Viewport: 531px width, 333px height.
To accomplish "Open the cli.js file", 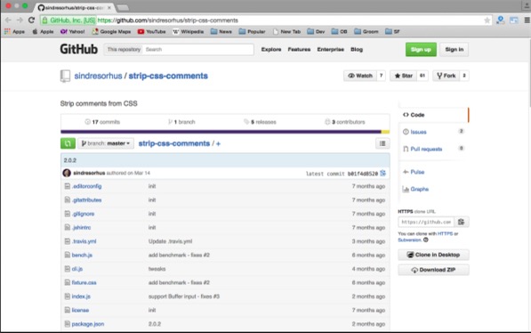I will pos(77,269).
